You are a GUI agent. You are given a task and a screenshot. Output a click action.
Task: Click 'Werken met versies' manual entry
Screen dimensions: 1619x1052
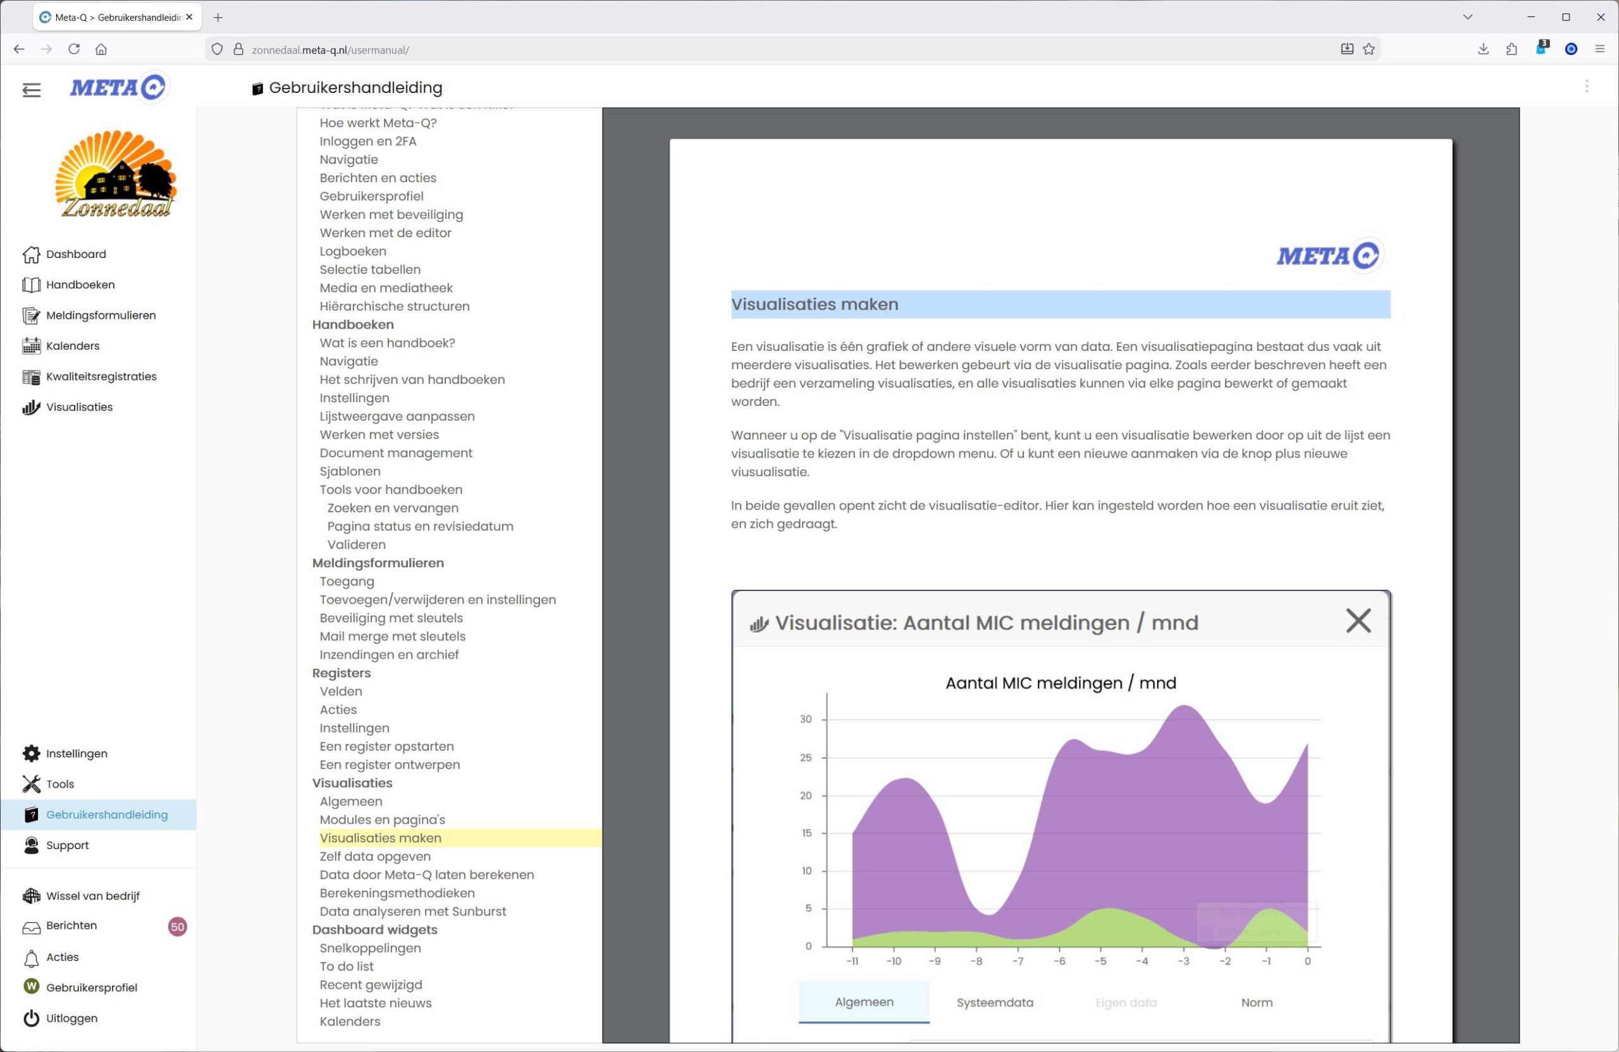(379, 434)
